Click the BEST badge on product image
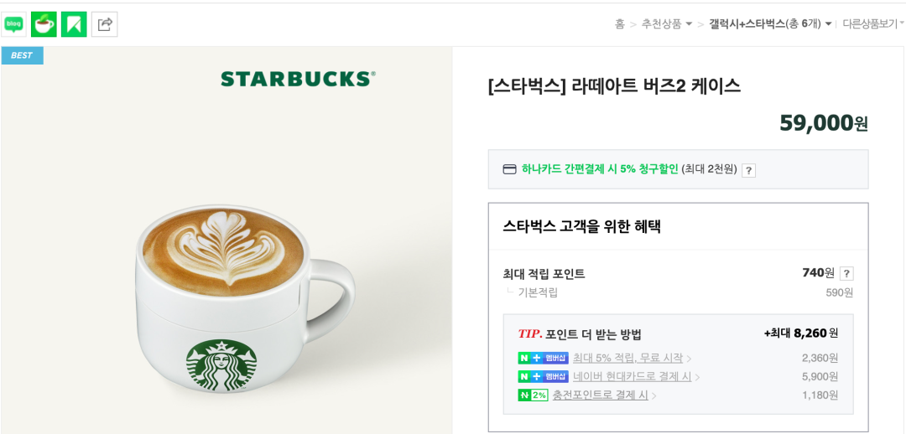This screenshot has width=906, height=434. click(x=22, y=55)
